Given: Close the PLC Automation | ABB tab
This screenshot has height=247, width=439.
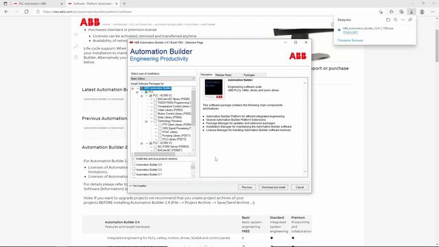Looking at the screenshot, I should click(x=62, y=3).
